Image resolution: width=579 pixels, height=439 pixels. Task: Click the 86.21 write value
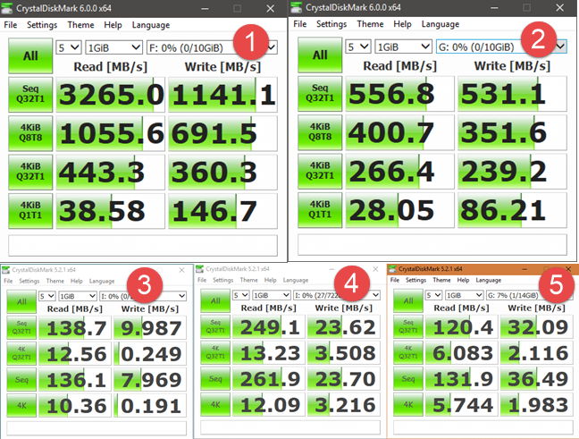pos(513,210)
